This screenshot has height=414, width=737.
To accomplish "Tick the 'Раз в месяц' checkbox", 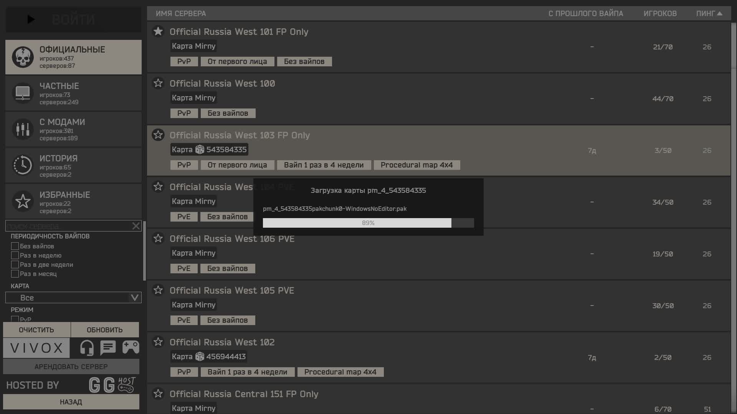I will tap(15, 274).
